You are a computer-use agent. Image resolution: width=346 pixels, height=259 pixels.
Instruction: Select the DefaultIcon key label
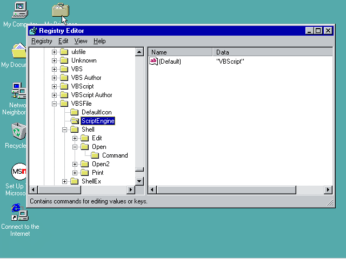pos(97,112)
